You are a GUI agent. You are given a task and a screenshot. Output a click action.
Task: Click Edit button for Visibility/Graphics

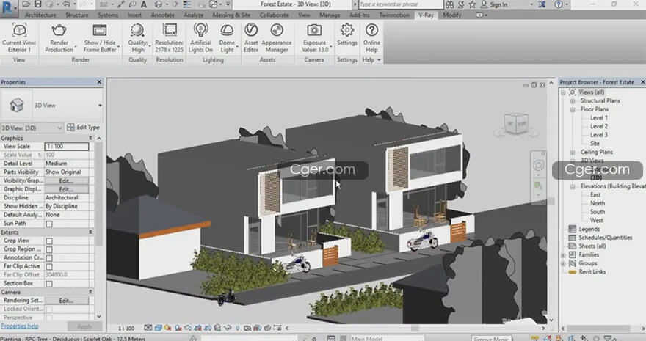click(x=67, y=180)
